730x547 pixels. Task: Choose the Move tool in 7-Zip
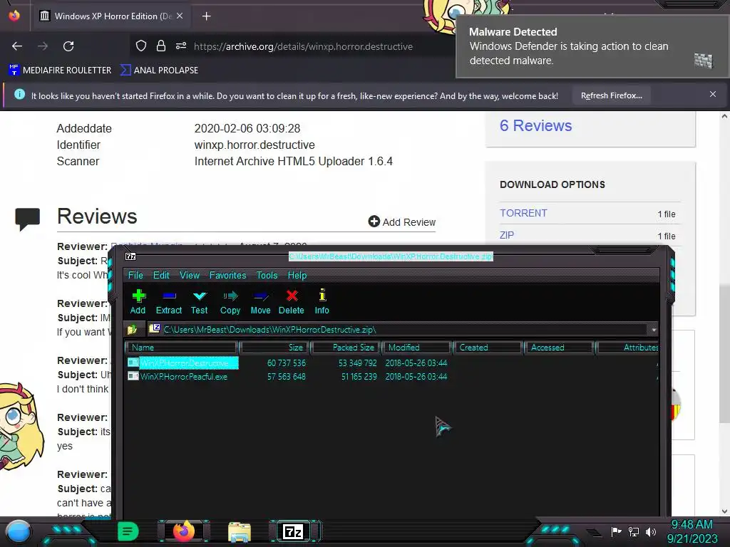click(x=260, y=301)
